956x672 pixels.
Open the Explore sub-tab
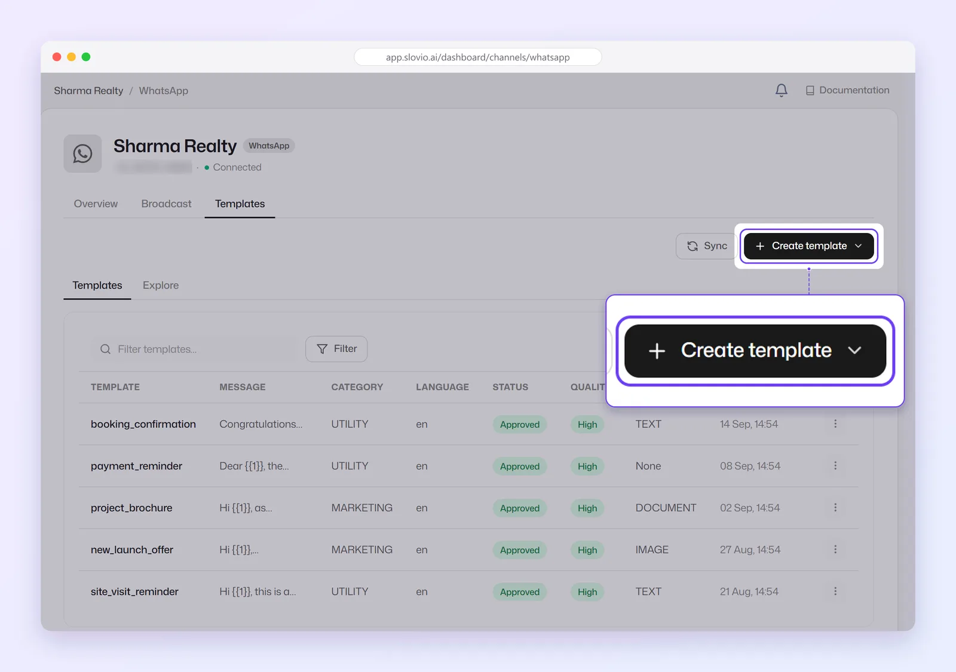[161, 286]
